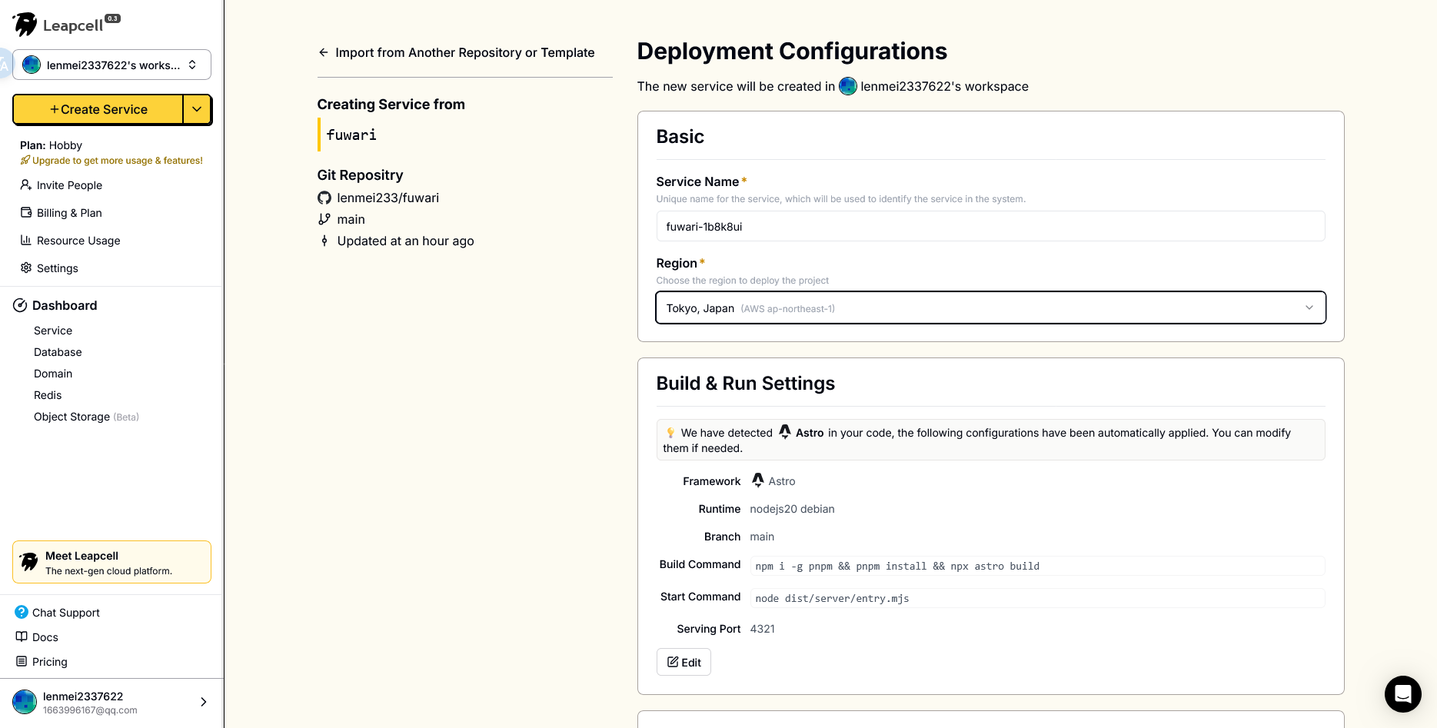Open Settings in the sidebar
Viewport: 1437px width, 728px height.
point(58,268)
